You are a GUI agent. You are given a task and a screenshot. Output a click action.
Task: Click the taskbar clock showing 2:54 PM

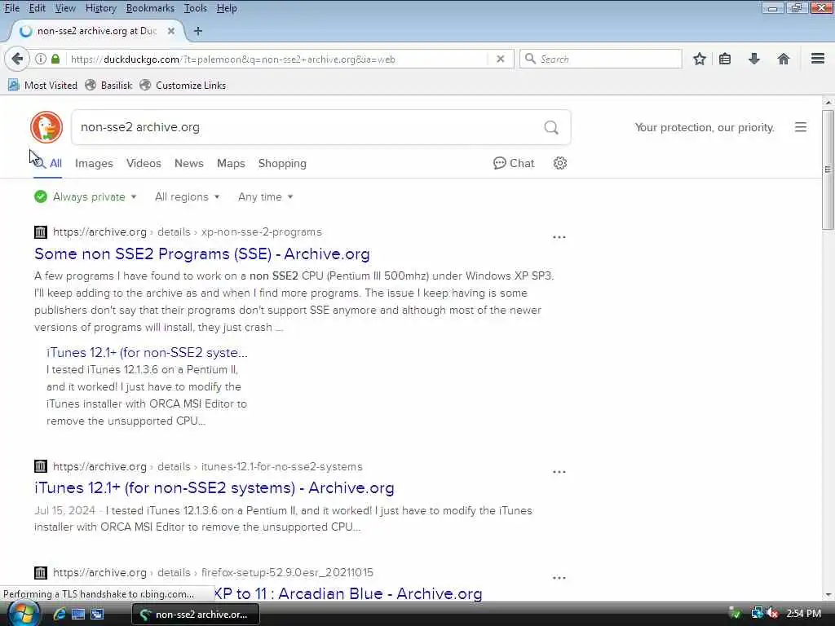[x=803, y=614]
